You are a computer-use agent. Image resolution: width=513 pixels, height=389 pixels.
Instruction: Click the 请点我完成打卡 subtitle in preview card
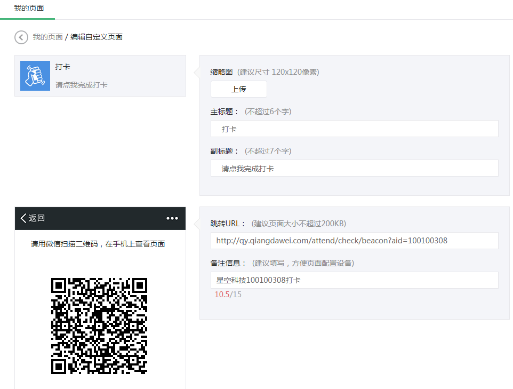pos(81,85)
